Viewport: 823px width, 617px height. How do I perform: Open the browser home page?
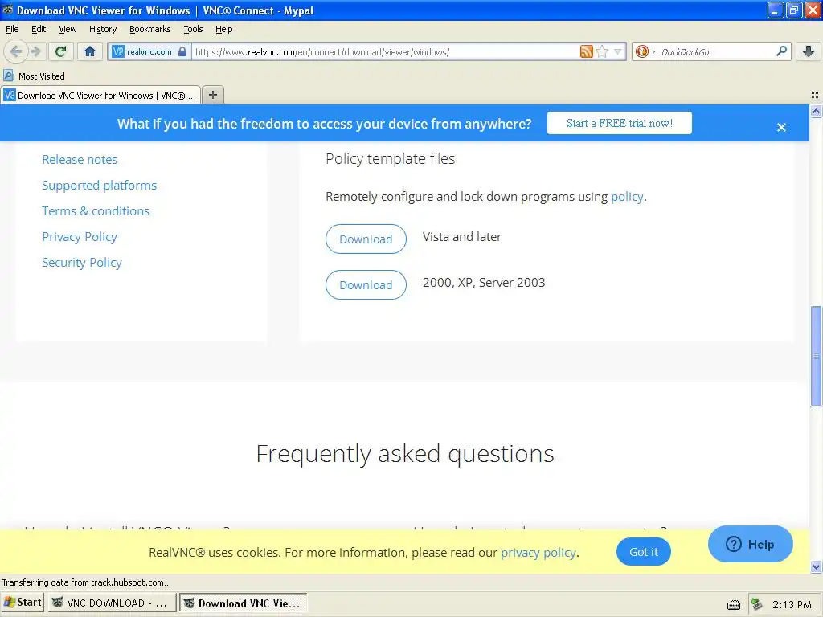pyautogui.click(x=90, y=51)
